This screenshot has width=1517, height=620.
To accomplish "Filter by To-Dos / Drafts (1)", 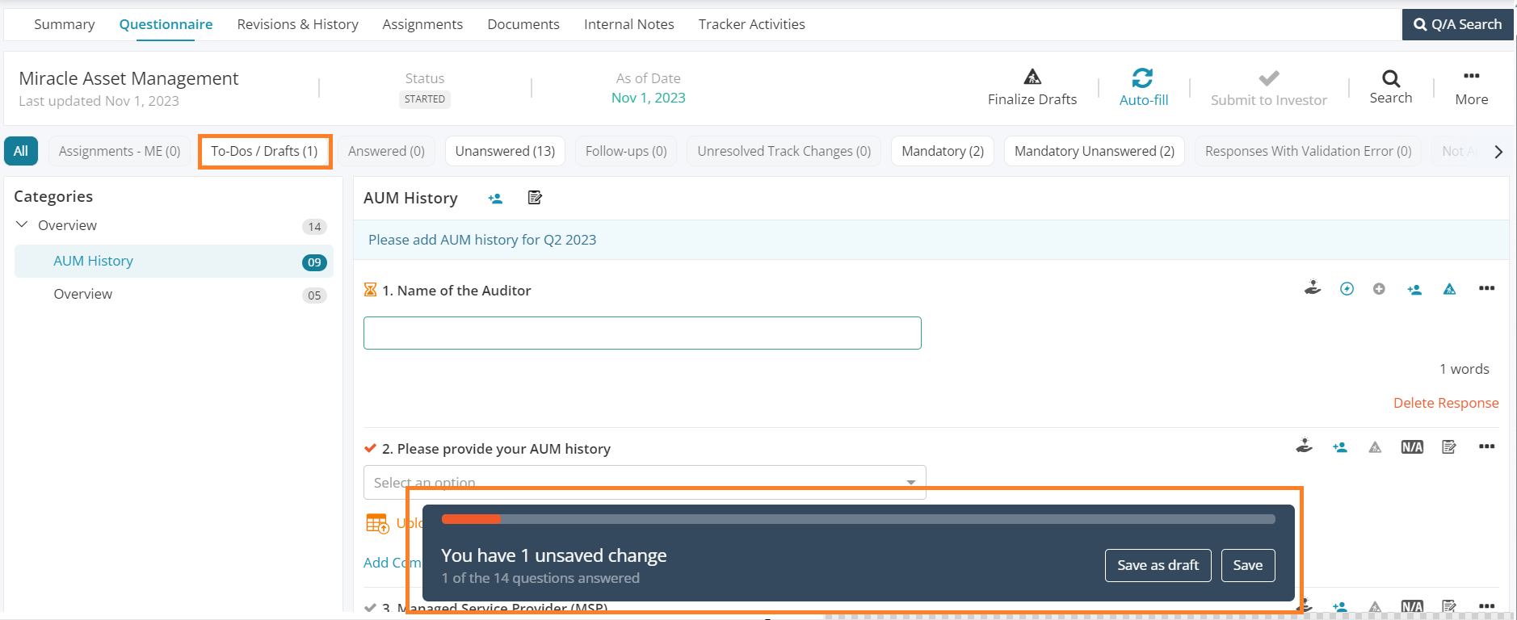I will click(x=264, y=151).
